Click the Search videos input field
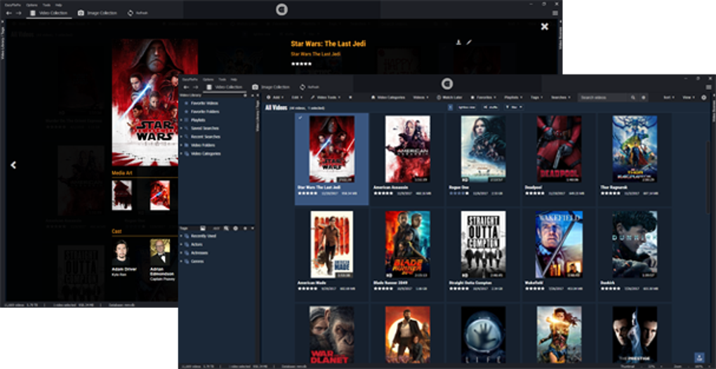The height and width of the screenshot is (369, 716). click(604, 98)
